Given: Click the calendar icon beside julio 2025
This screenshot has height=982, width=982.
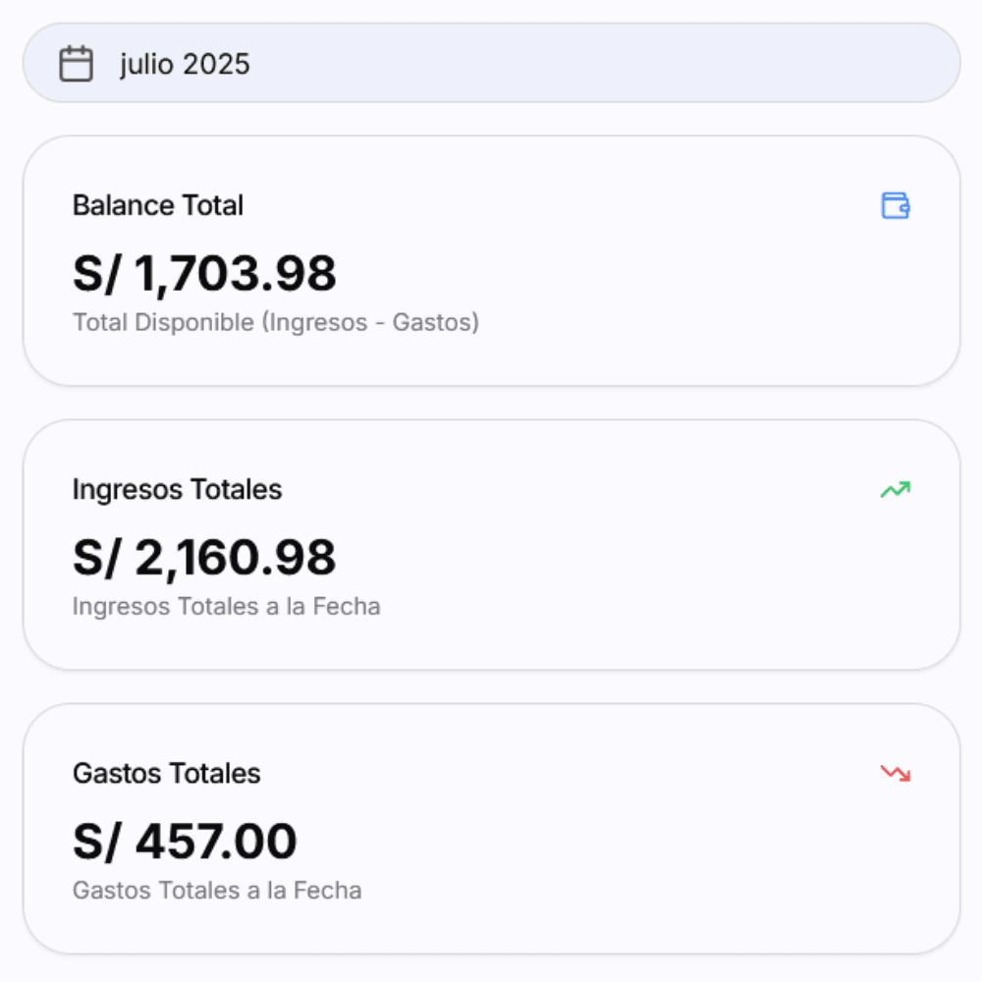Looking at the screenshot, I should [x=76, y=64].
